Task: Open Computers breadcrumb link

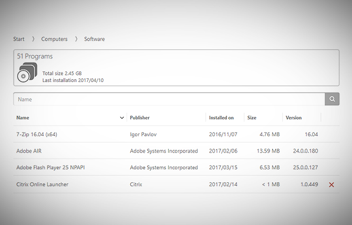Action: 54,39
